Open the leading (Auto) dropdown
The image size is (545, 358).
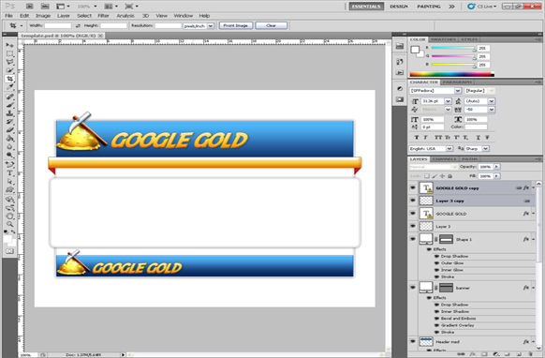coord(491,101)
